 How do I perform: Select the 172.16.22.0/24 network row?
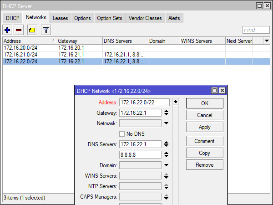click(x=136, y=61)
